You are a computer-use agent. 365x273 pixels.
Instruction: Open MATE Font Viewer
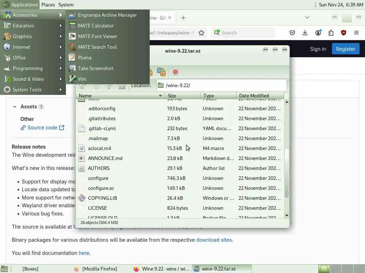pos(107,37)
